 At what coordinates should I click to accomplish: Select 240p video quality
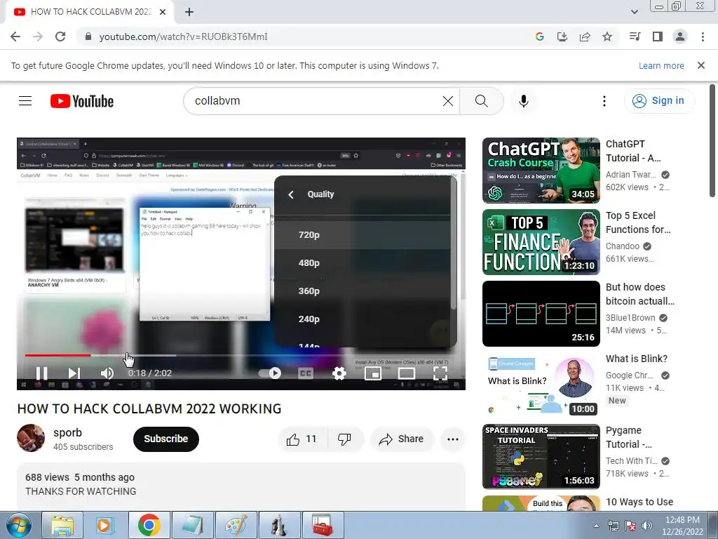pyautogui.click(x=363, y=319)
